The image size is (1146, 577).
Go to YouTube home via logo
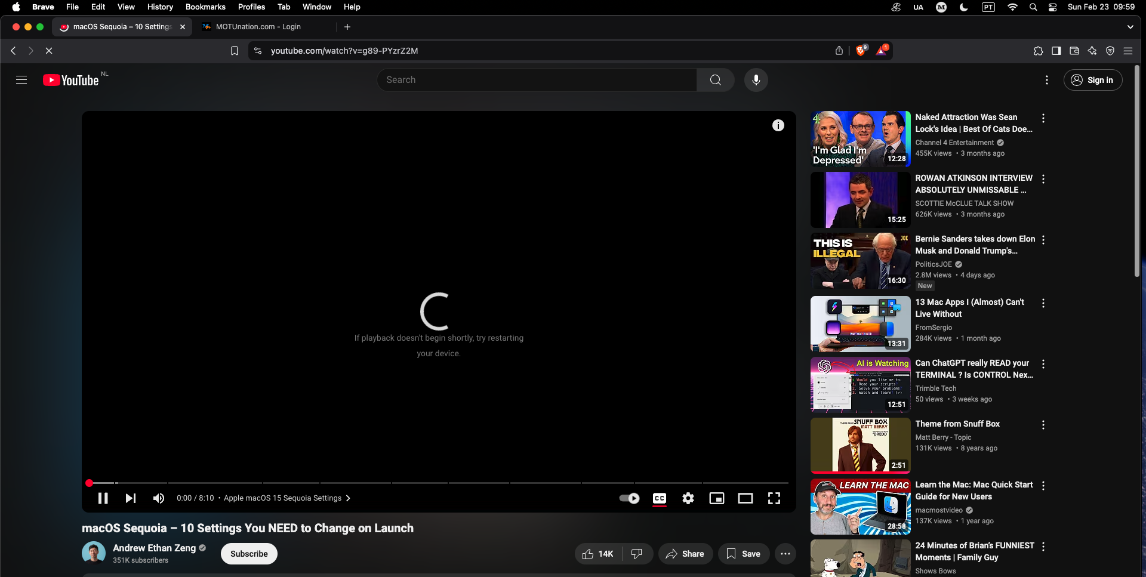tap(71, 80)
